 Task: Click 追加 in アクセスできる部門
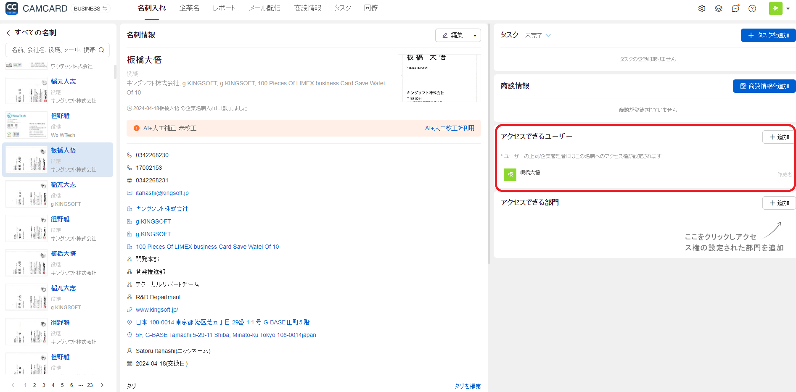point(779,203)
